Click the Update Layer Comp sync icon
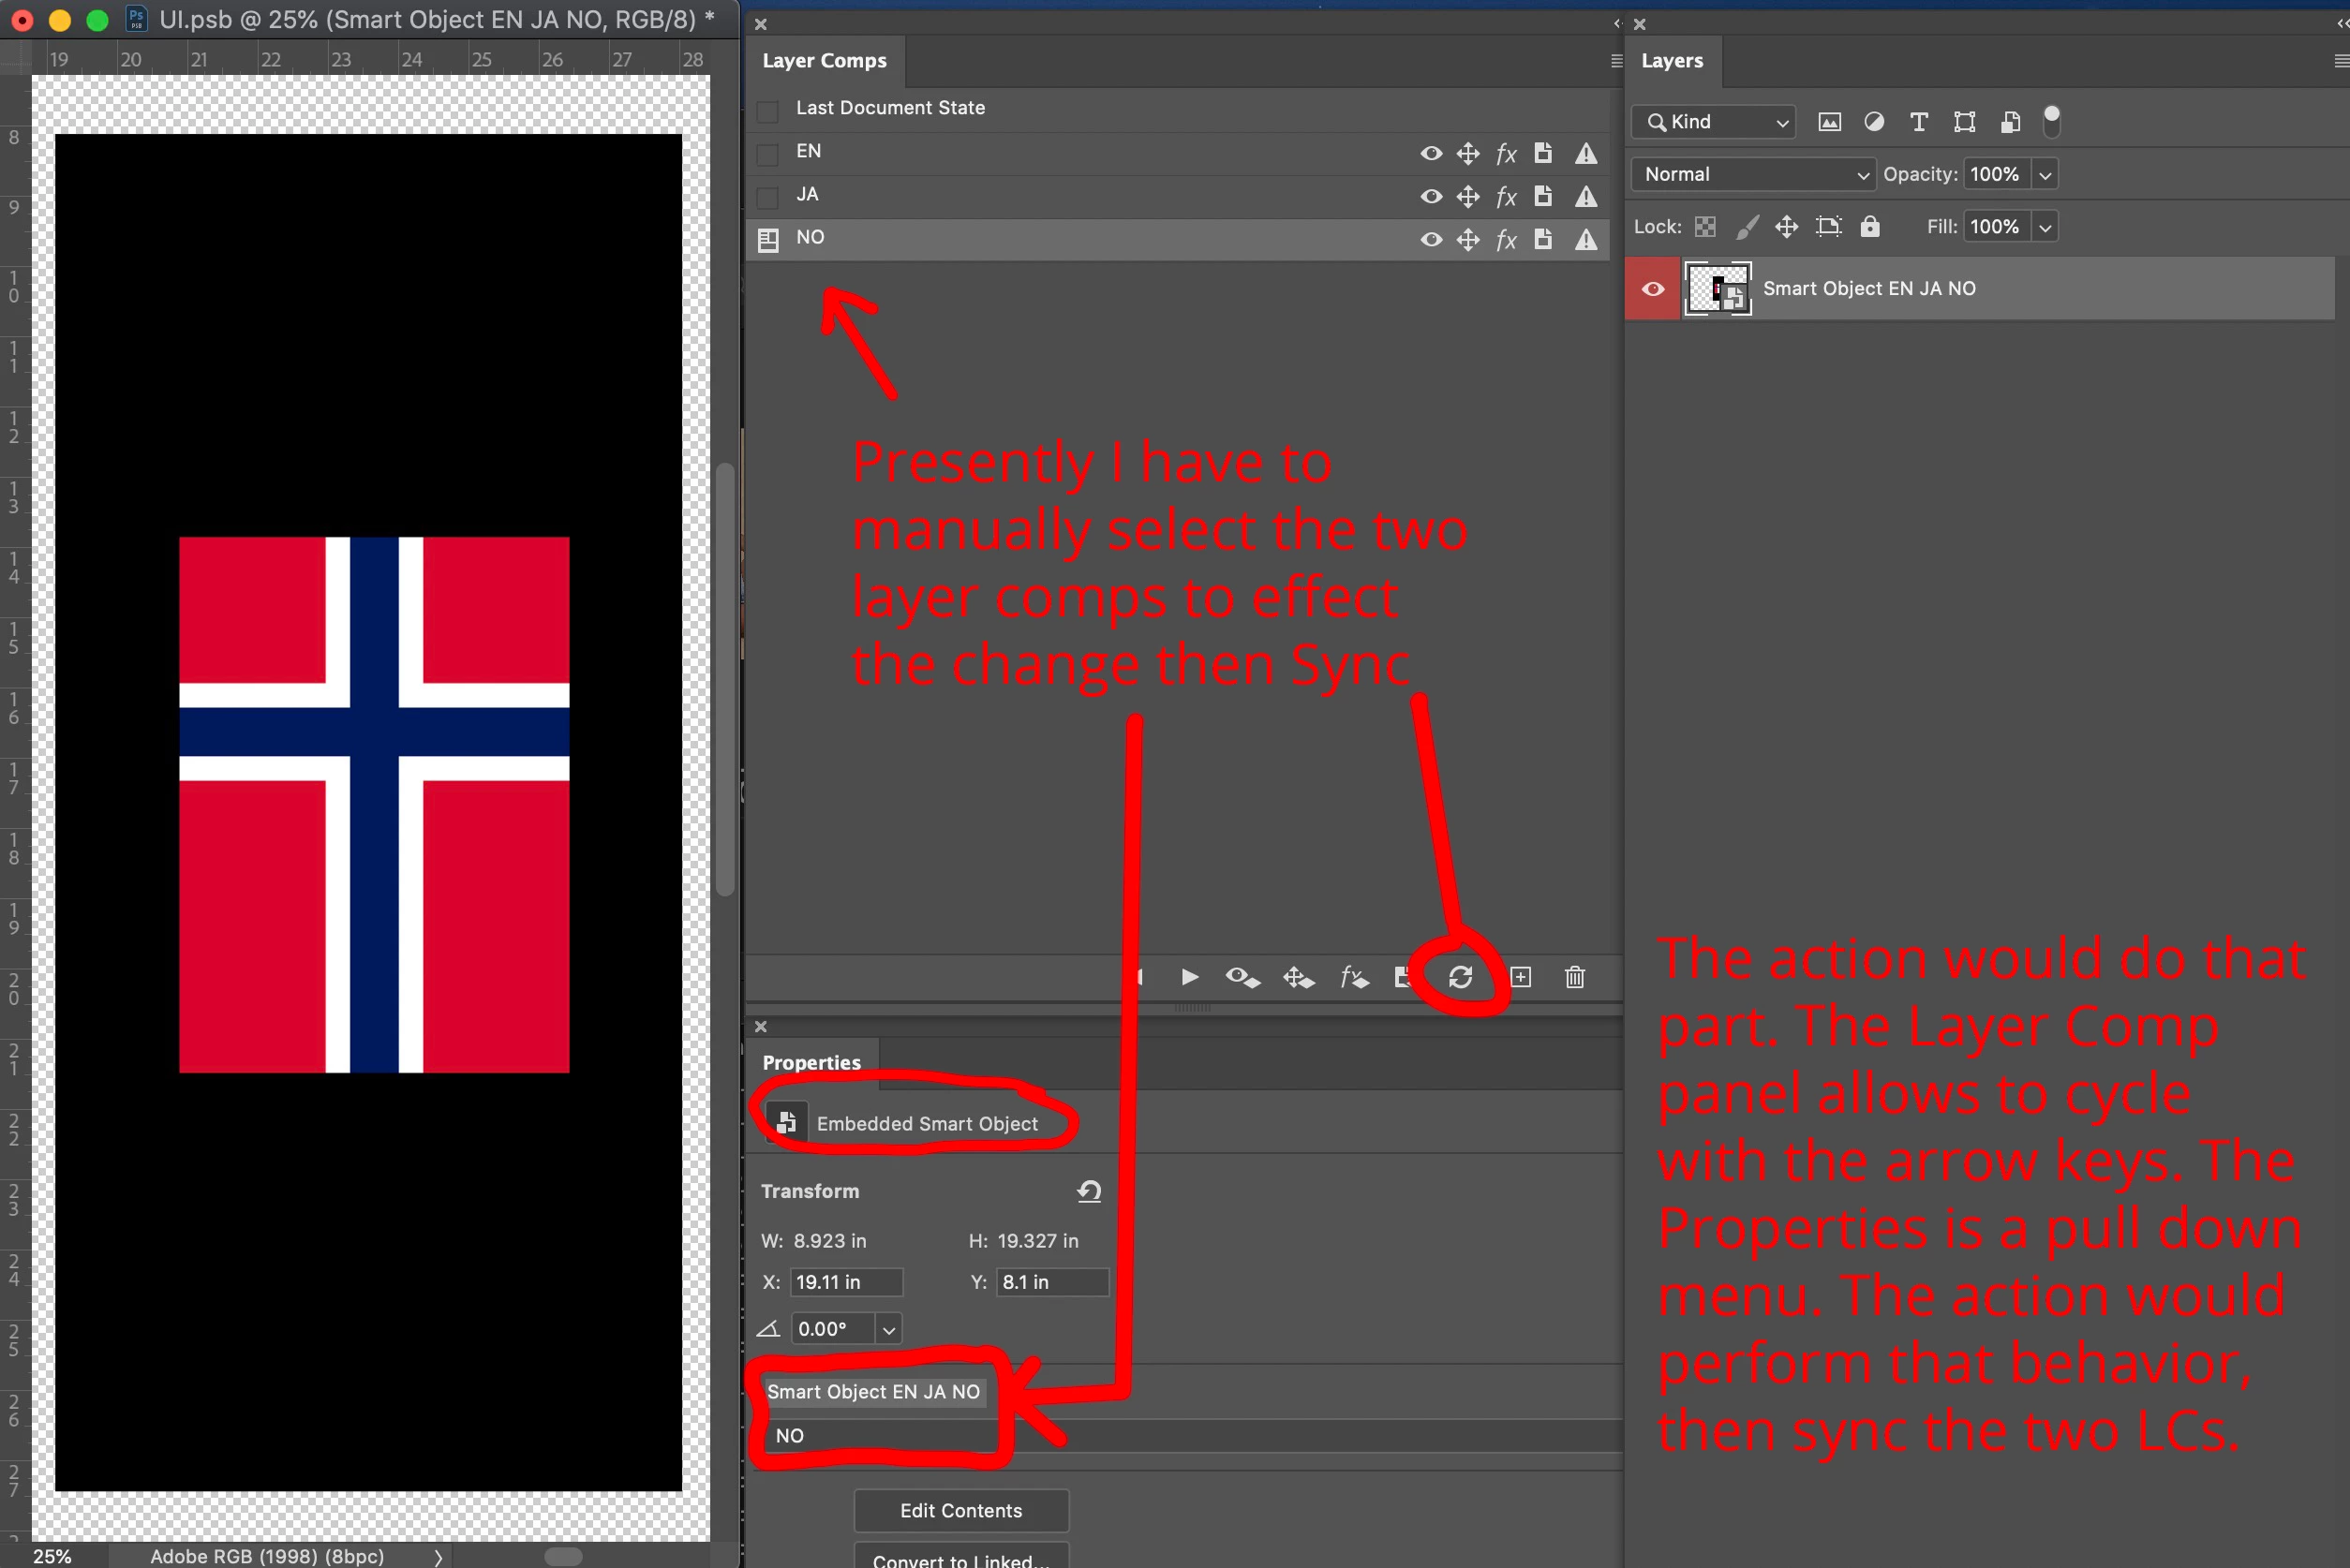This screenshot has width=2350, height=1568. [x=1460, y=977]
